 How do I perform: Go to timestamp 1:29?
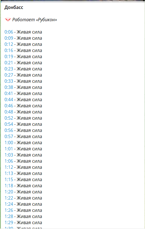pos(9,223)
